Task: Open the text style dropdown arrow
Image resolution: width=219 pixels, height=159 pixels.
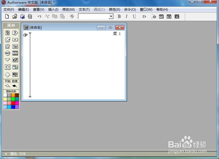Action: point(111,16)
